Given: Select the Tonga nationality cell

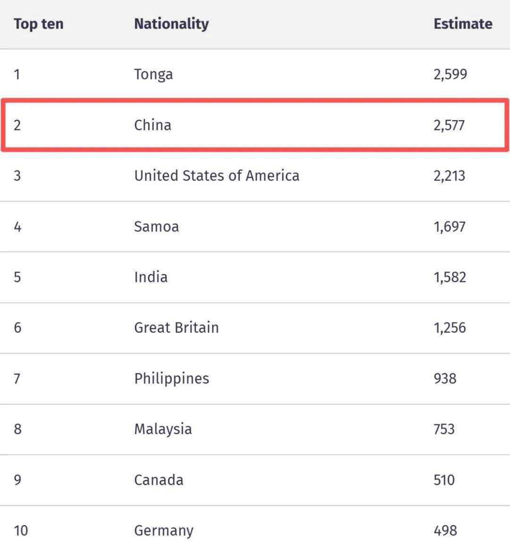Looking at the screenshot, I should [x=153, y=74].
